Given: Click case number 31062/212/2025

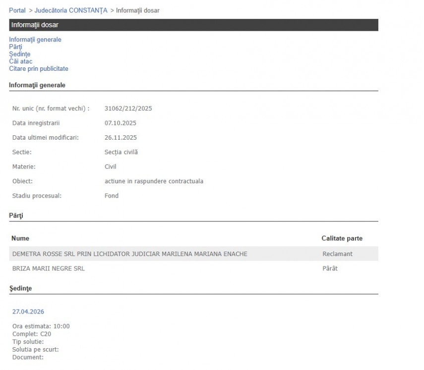Looking at the screenshot, I should (128, 108).
